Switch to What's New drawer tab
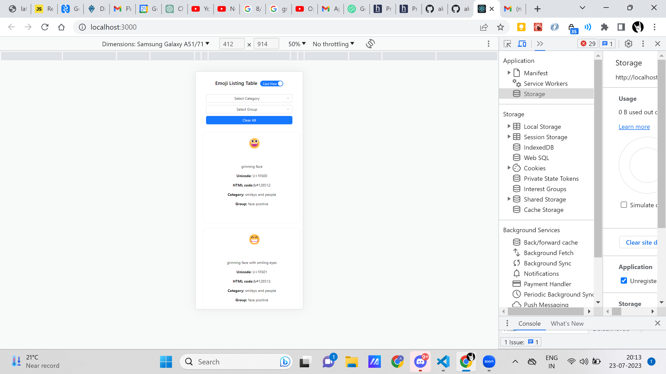The image size is (666, 374). click(x=567, y=324)
